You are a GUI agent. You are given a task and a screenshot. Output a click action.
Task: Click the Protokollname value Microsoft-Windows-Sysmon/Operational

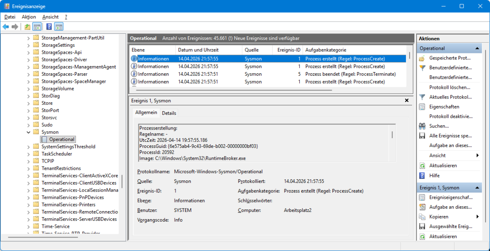tap(218, 172)
